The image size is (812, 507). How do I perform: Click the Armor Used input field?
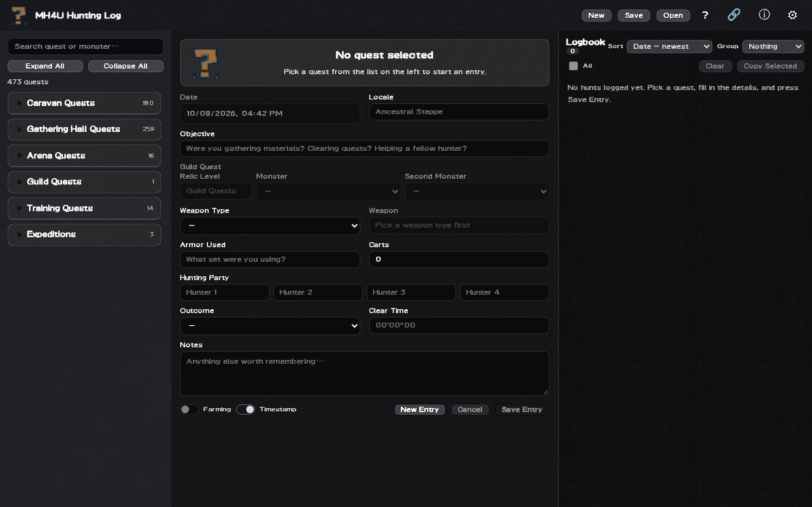tap(270, 259)
